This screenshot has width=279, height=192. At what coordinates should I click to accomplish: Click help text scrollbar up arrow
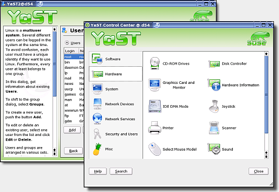point(55,29)
